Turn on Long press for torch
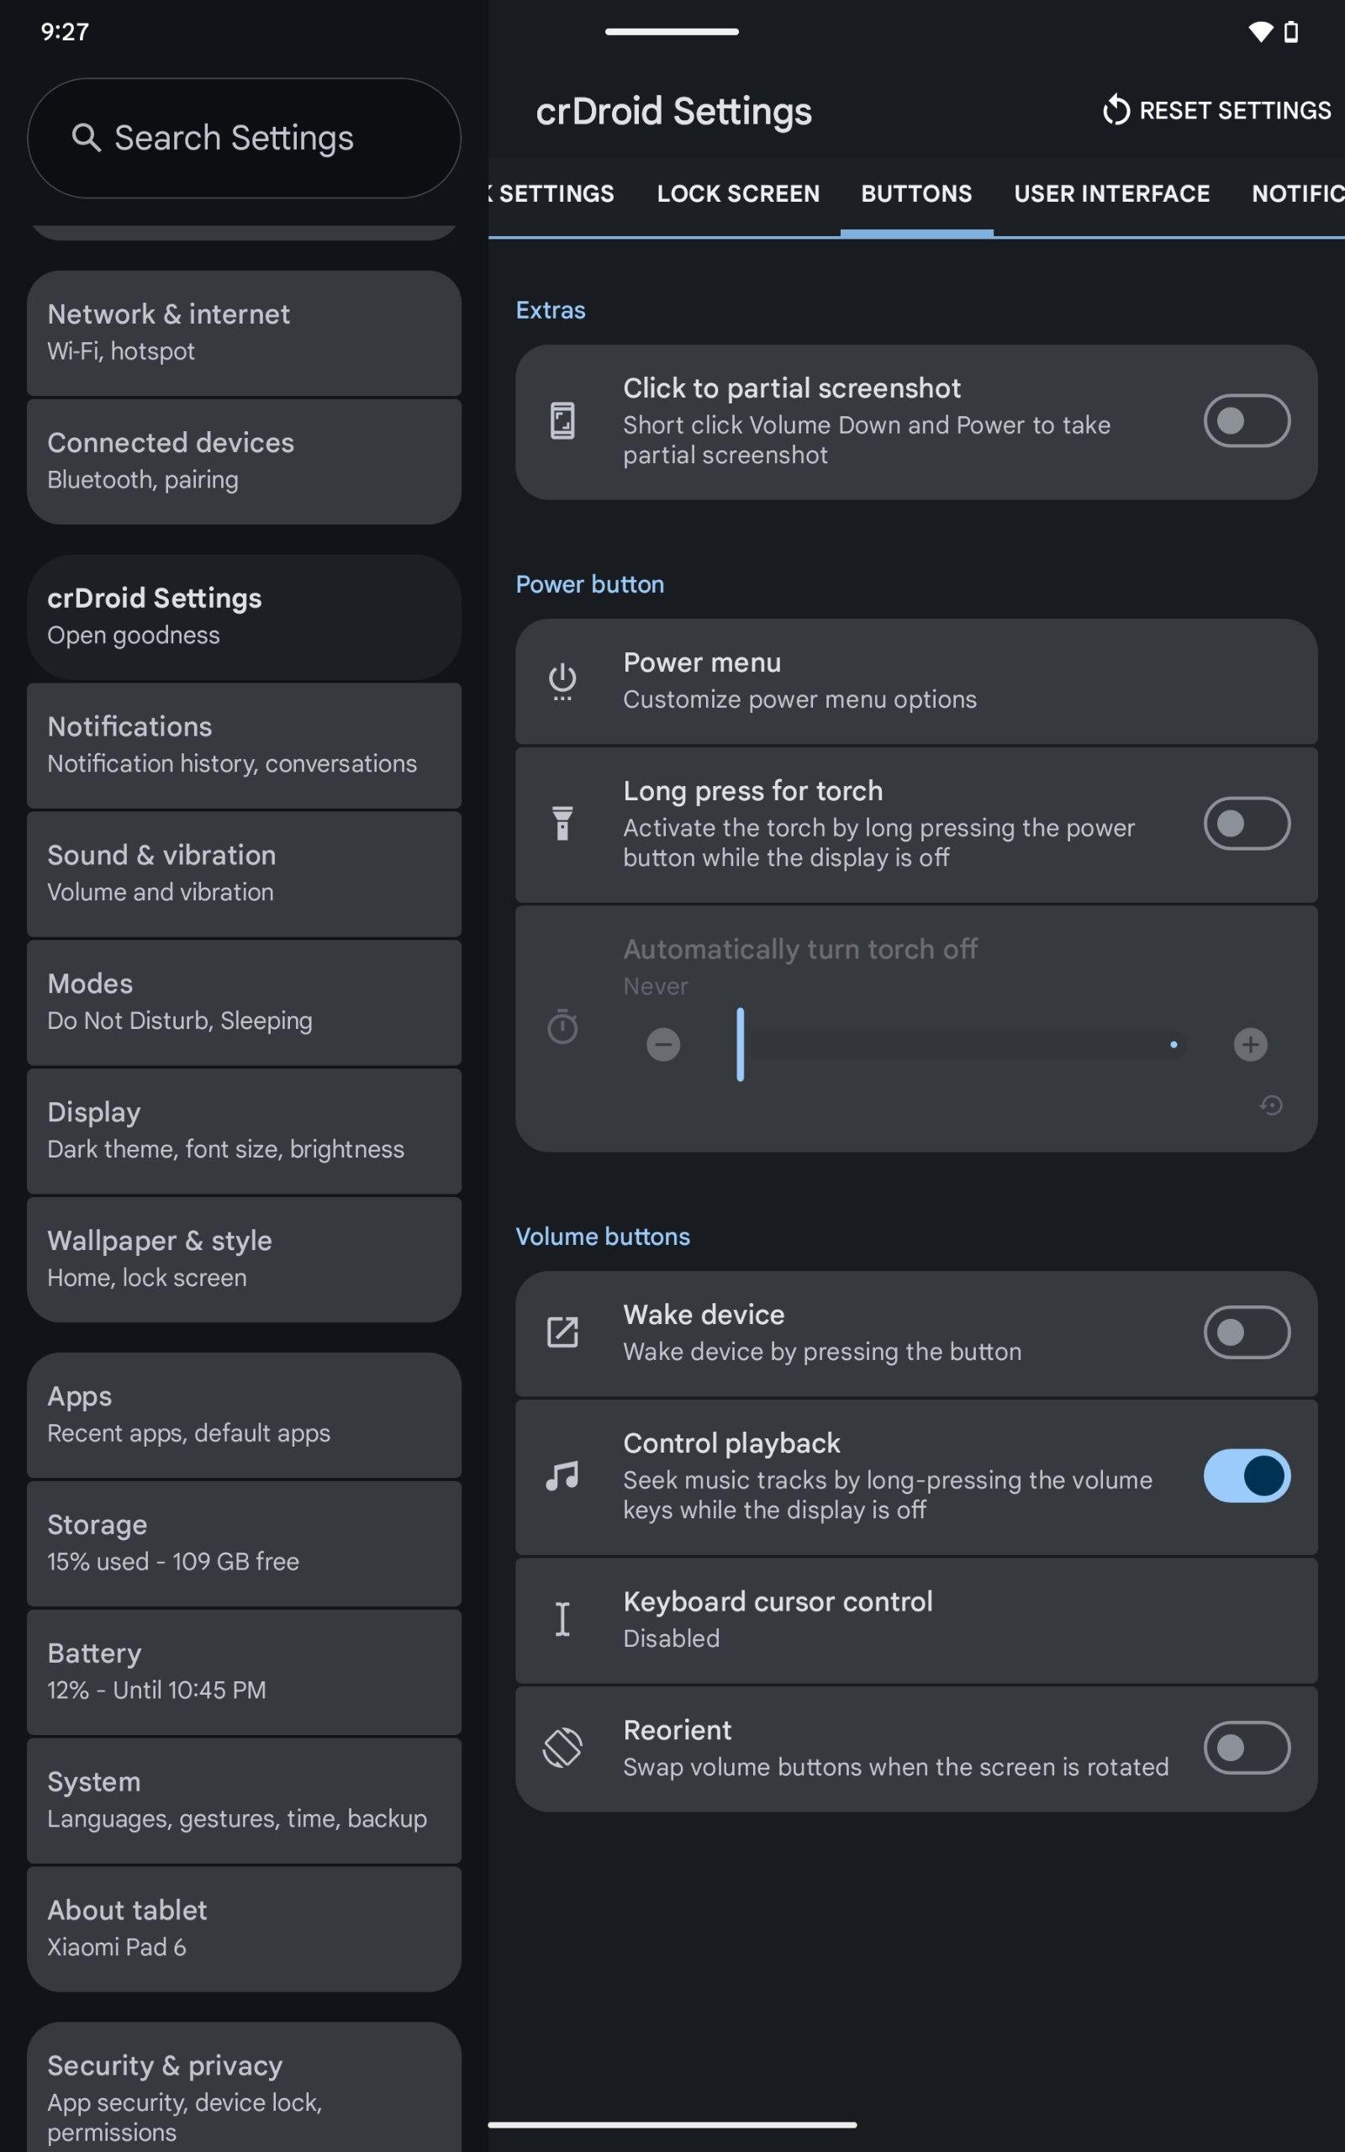The width and height of the screenshot is (1345, 2152). pos(1247,824)
